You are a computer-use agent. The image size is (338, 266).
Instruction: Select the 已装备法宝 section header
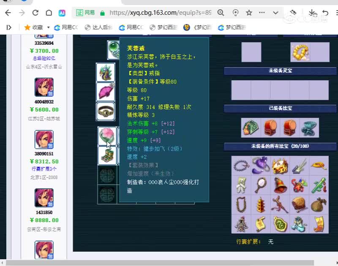tap(280, 108)
